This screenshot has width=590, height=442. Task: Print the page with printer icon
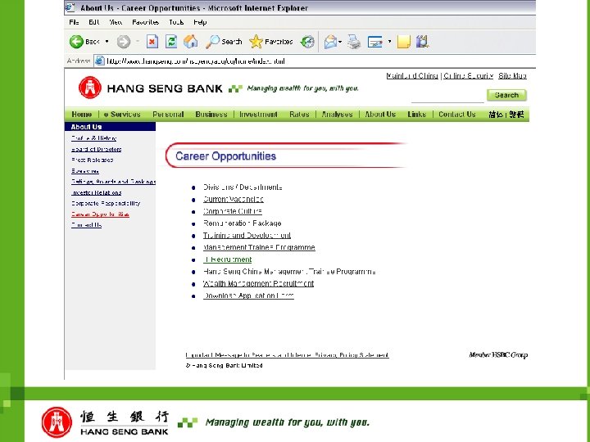[x=354, y=42]
